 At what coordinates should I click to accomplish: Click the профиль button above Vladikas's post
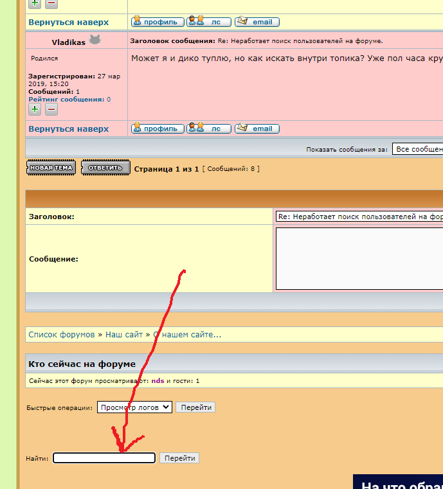[158, 22]
